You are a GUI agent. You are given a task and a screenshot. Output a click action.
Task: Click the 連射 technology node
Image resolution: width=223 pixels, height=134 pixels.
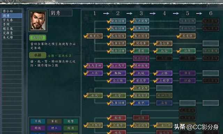(x=141, y=51)
